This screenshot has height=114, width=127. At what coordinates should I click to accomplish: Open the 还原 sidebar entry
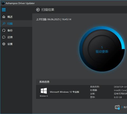click(16, 37)
